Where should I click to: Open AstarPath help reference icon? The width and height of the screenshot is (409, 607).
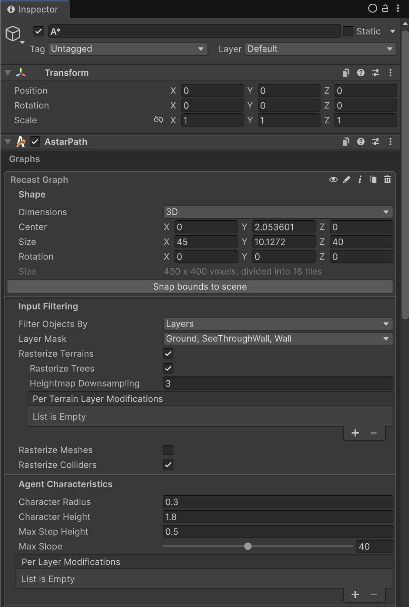pos(360,142)
